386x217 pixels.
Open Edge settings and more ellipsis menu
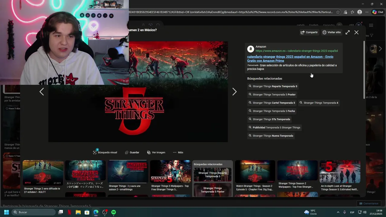pos(367,12)
